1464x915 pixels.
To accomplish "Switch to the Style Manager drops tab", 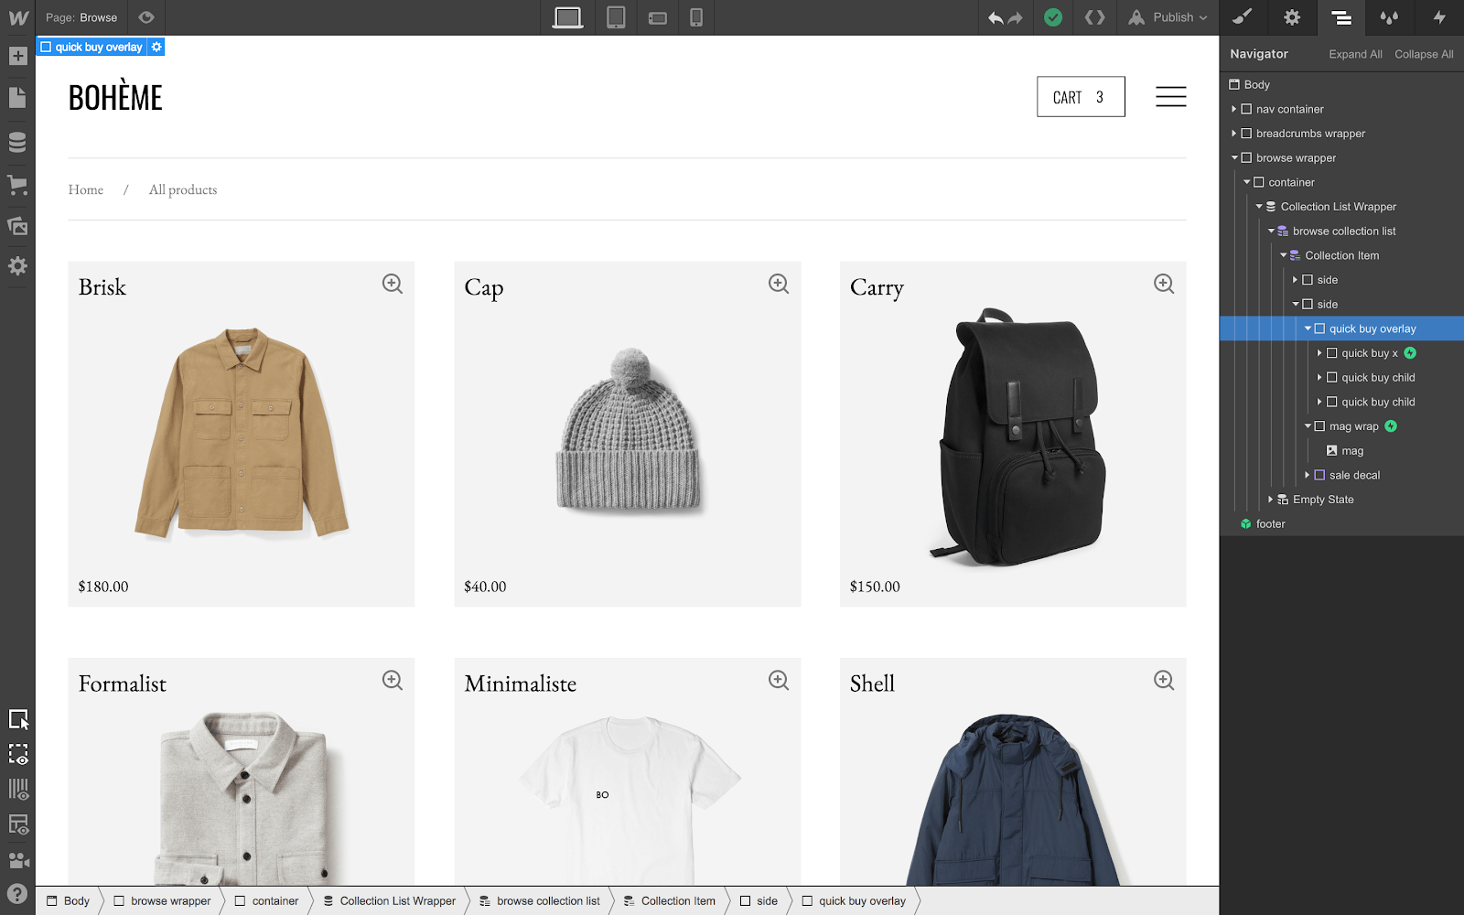I will (1389, 17).
